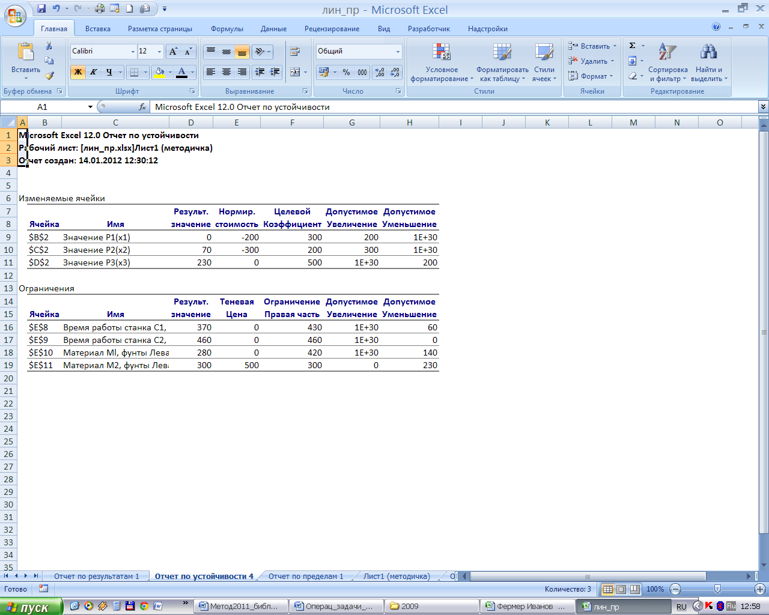Toggle wrap text
Viewport: 769px width, 615px height.
[295, 52]
